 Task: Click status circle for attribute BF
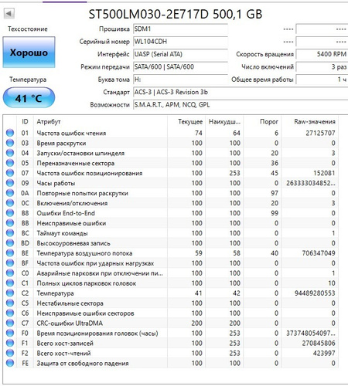coord(10,263)
